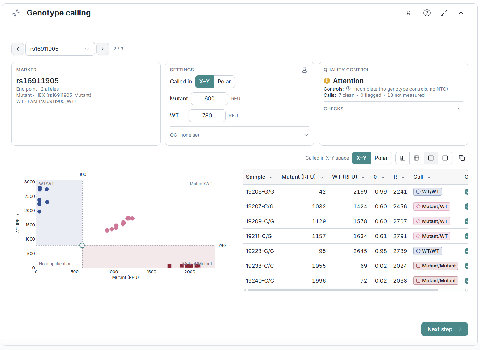Expand the Checks section

pyautogui.click(x=393, y=109)
